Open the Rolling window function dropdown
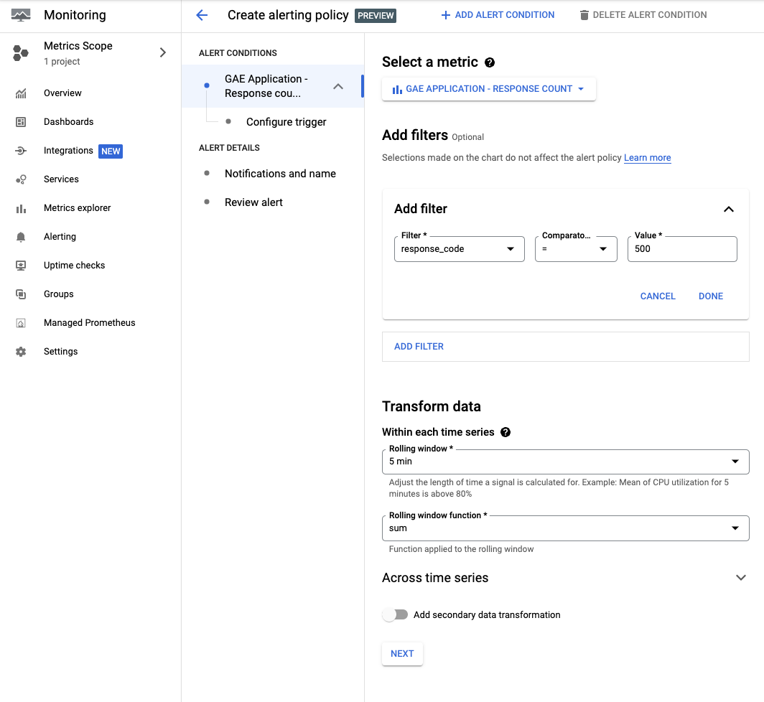 coord(565,528)
